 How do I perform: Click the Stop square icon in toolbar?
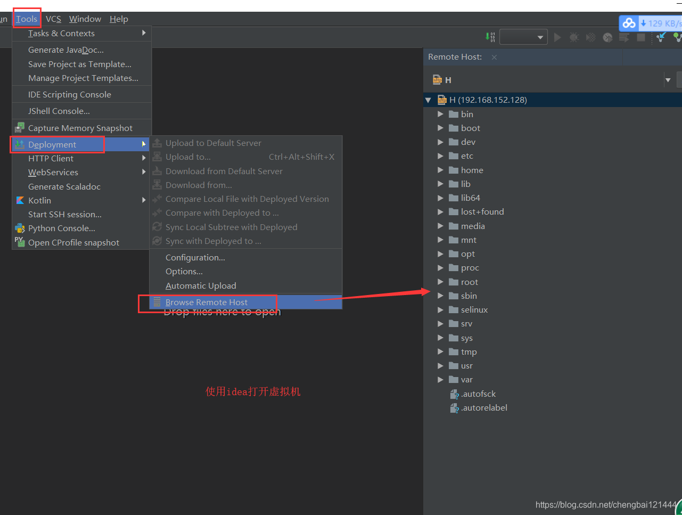click(641, 37)
